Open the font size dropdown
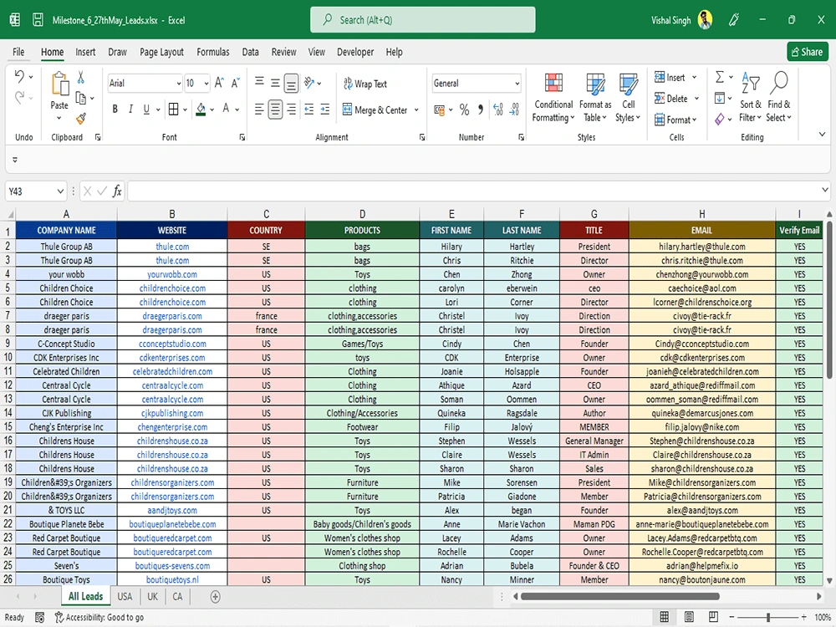 206,83
